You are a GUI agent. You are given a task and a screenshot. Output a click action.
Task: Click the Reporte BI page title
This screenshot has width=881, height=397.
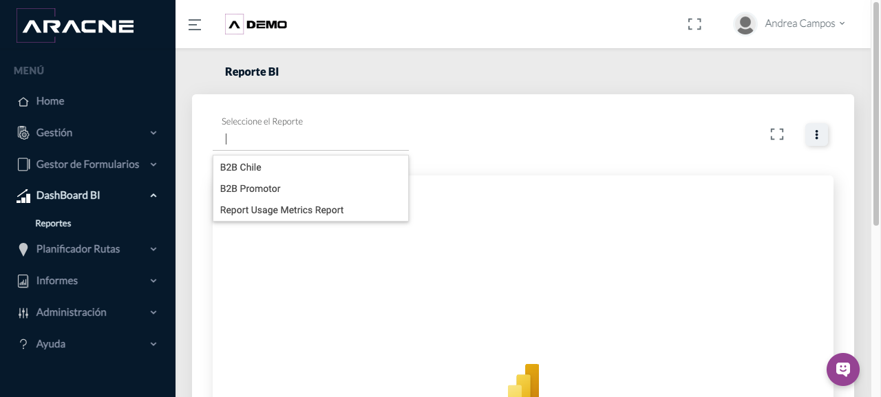click(252, 72)
